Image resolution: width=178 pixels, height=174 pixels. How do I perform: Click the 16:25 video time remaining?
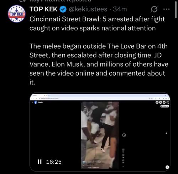(54, 162)
